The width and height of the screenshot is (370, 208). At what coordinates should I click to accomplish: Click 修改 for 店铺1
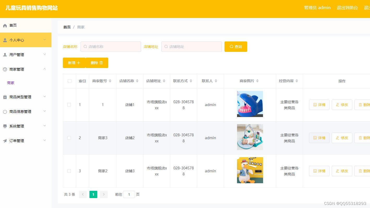coord(342,105)
